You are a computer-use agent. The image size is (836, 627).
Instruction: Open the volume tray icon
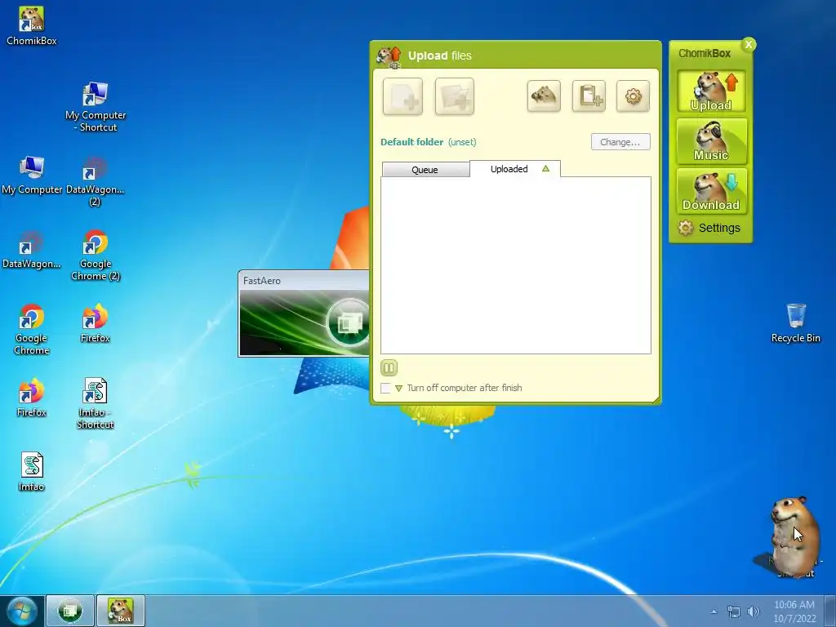[x=754, y=611]
